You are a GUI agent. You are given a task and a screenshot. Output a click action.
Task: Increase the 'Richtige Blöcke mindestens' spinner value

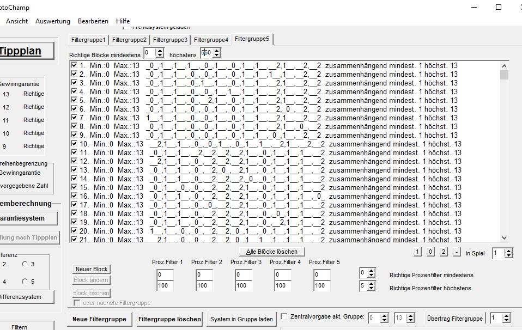coord(160,50)
